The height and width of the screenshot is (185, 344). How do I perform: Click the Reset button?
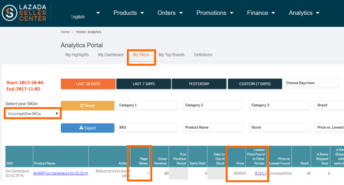point(88,105)
